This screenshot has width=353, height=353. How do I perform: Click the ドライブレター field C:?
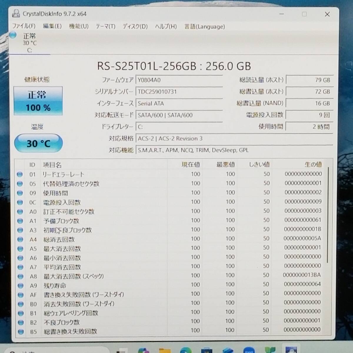[179, 127]
